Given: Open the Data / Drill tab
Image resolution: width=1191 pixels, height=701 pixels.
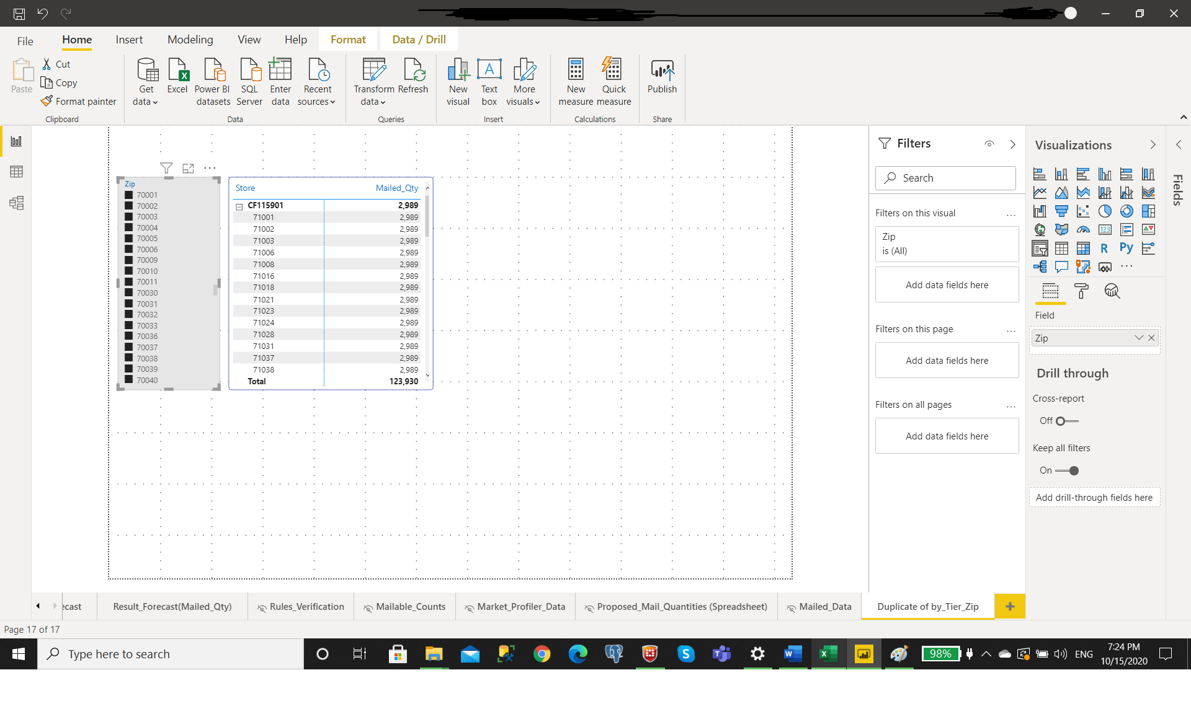Looking at the screenshot, I should pos(419,40).
